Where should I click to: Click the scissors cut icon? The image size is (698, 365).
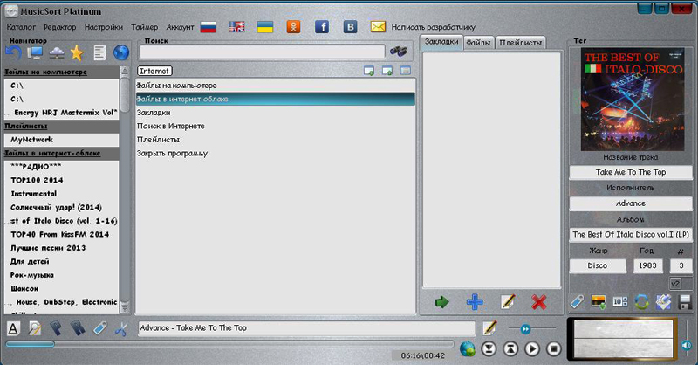coord(121,329)
